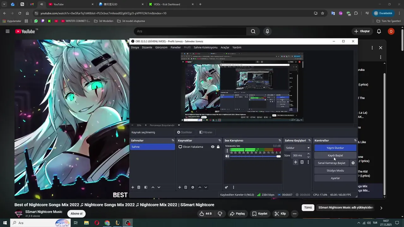
Task: Open Görünüm menu in OBS
Action: tap(161, 47)
